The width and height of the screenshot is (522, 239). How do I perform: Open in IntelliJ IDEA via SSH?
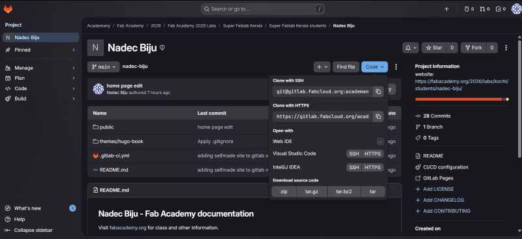click(x=354, y=167)
